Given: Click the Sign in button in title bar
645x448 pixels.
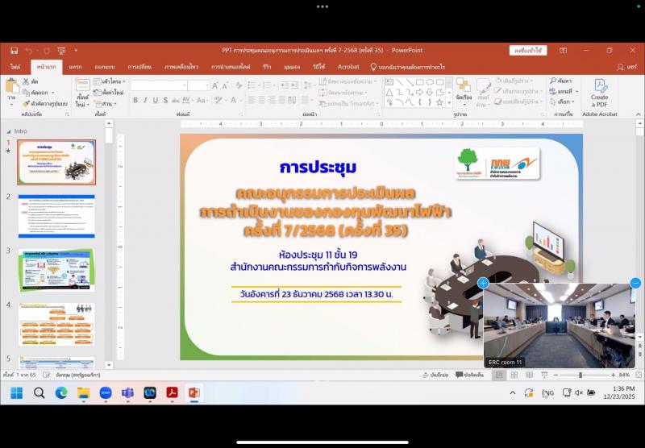Looking at the screenshot, I should [x=528, y=51].
